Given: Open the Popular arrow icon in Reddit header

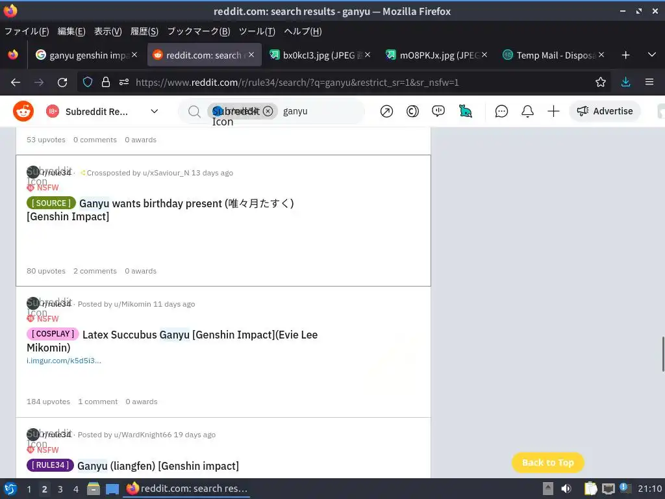Looking at the screenshot, I should pyautogui.click(x=386, y=111).
